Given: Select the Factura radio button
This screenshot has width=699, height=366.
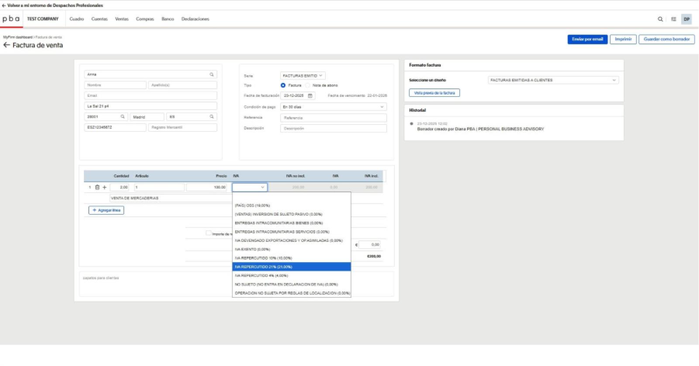Looking at the screenshot, I should point(283,85).
